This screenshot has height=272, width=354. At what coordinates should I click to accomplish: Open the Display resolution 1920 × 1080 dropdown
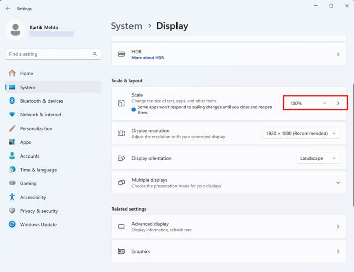coord(301,133)
